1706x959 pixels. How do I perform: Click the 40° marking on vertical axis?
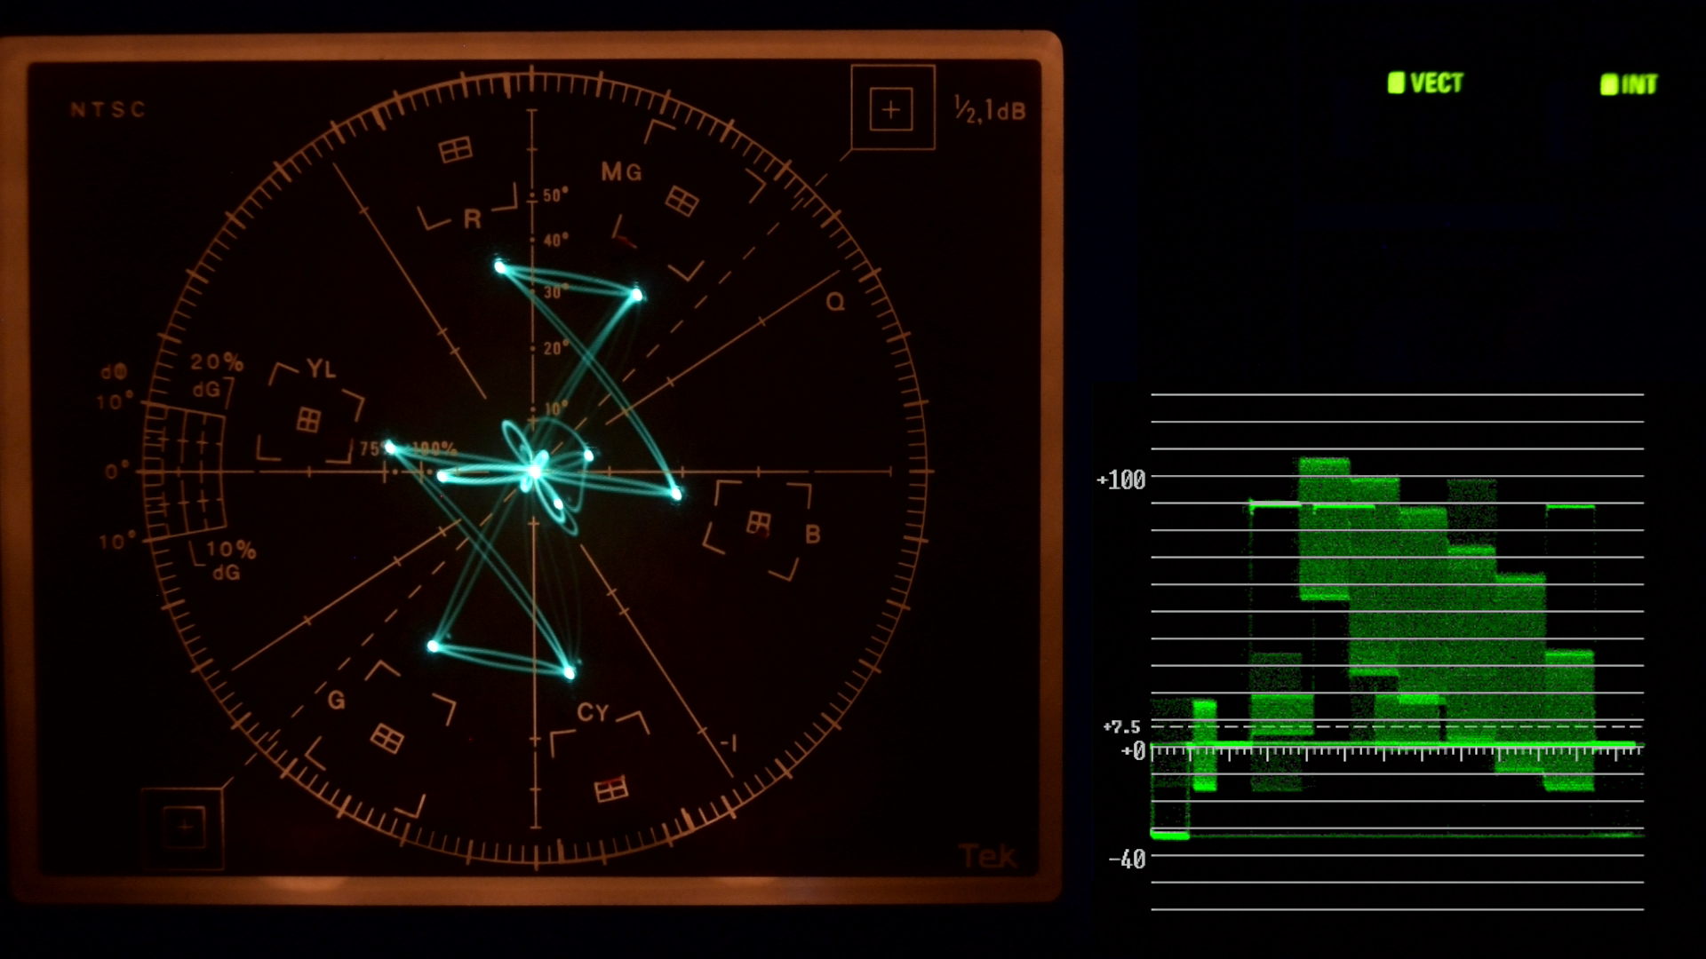coord(555,240)
